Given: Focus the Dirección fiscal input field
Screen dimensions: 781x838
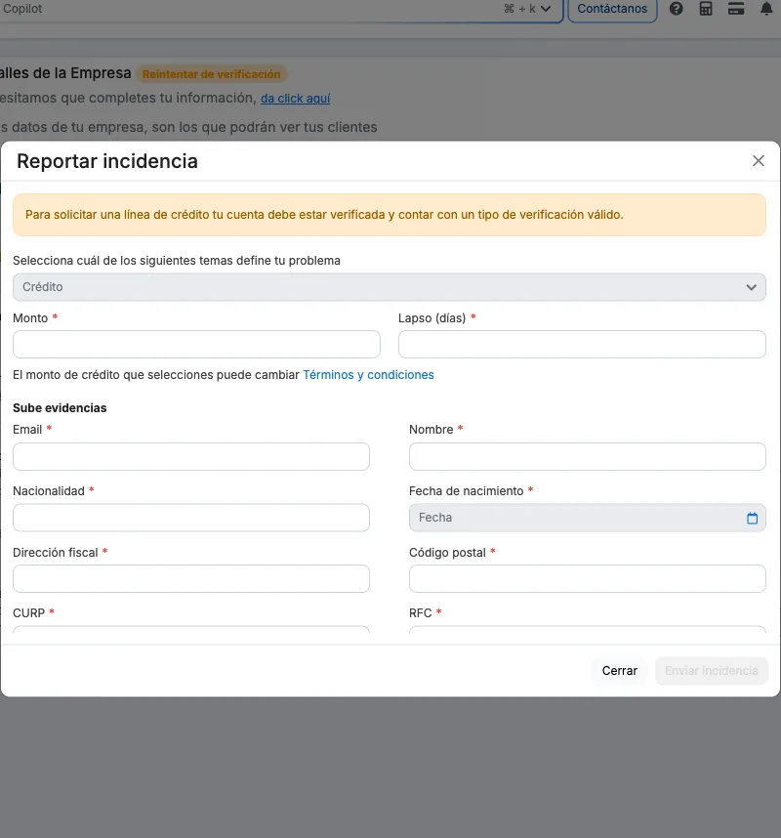Looking at the screenshot, I should pyautogui.click(x=191, y=579).
